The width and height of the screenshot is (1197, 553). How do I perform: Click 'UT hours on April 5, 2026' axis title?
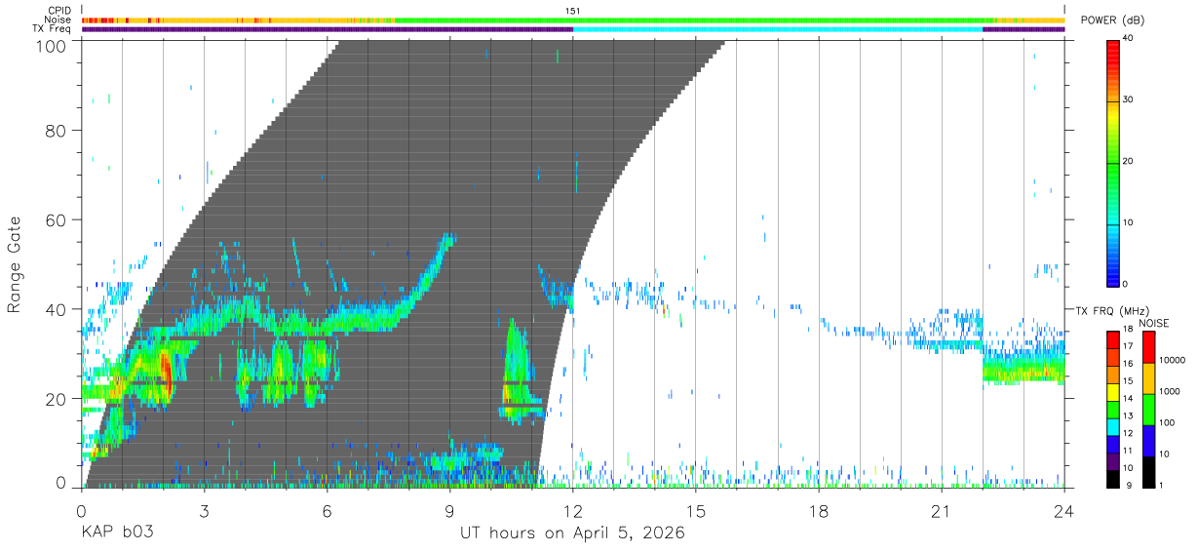(x=572, y=533)
